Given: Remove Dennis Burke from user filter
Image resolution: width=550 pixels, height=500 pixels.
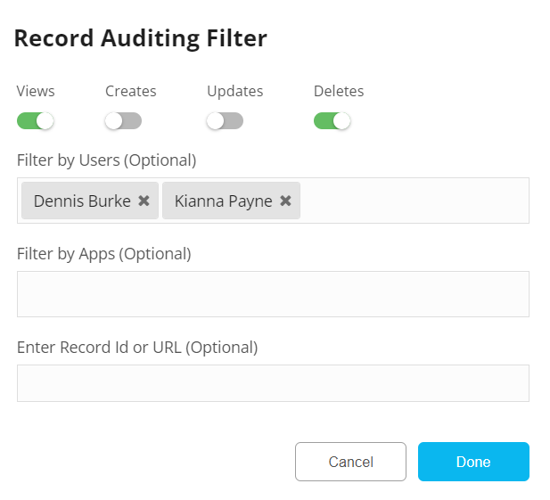Looking at the screenshot, I should point(144,201).
